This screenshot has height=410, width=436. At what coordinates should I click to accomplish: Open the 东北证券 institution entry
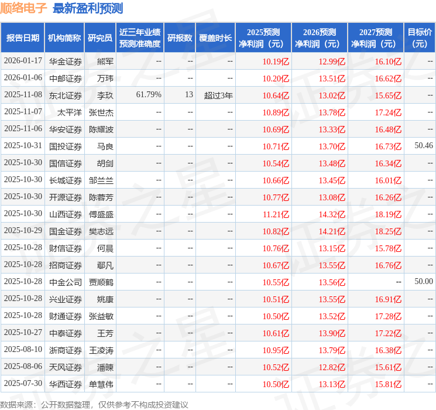(x=66, y=95)
